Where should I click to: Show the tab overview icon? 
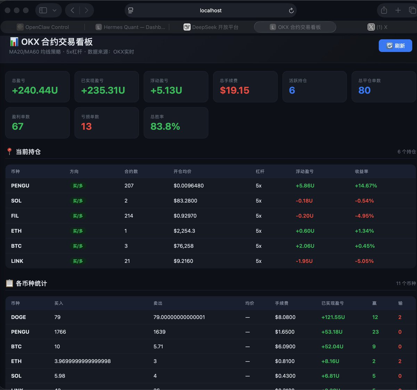point(412,10)
